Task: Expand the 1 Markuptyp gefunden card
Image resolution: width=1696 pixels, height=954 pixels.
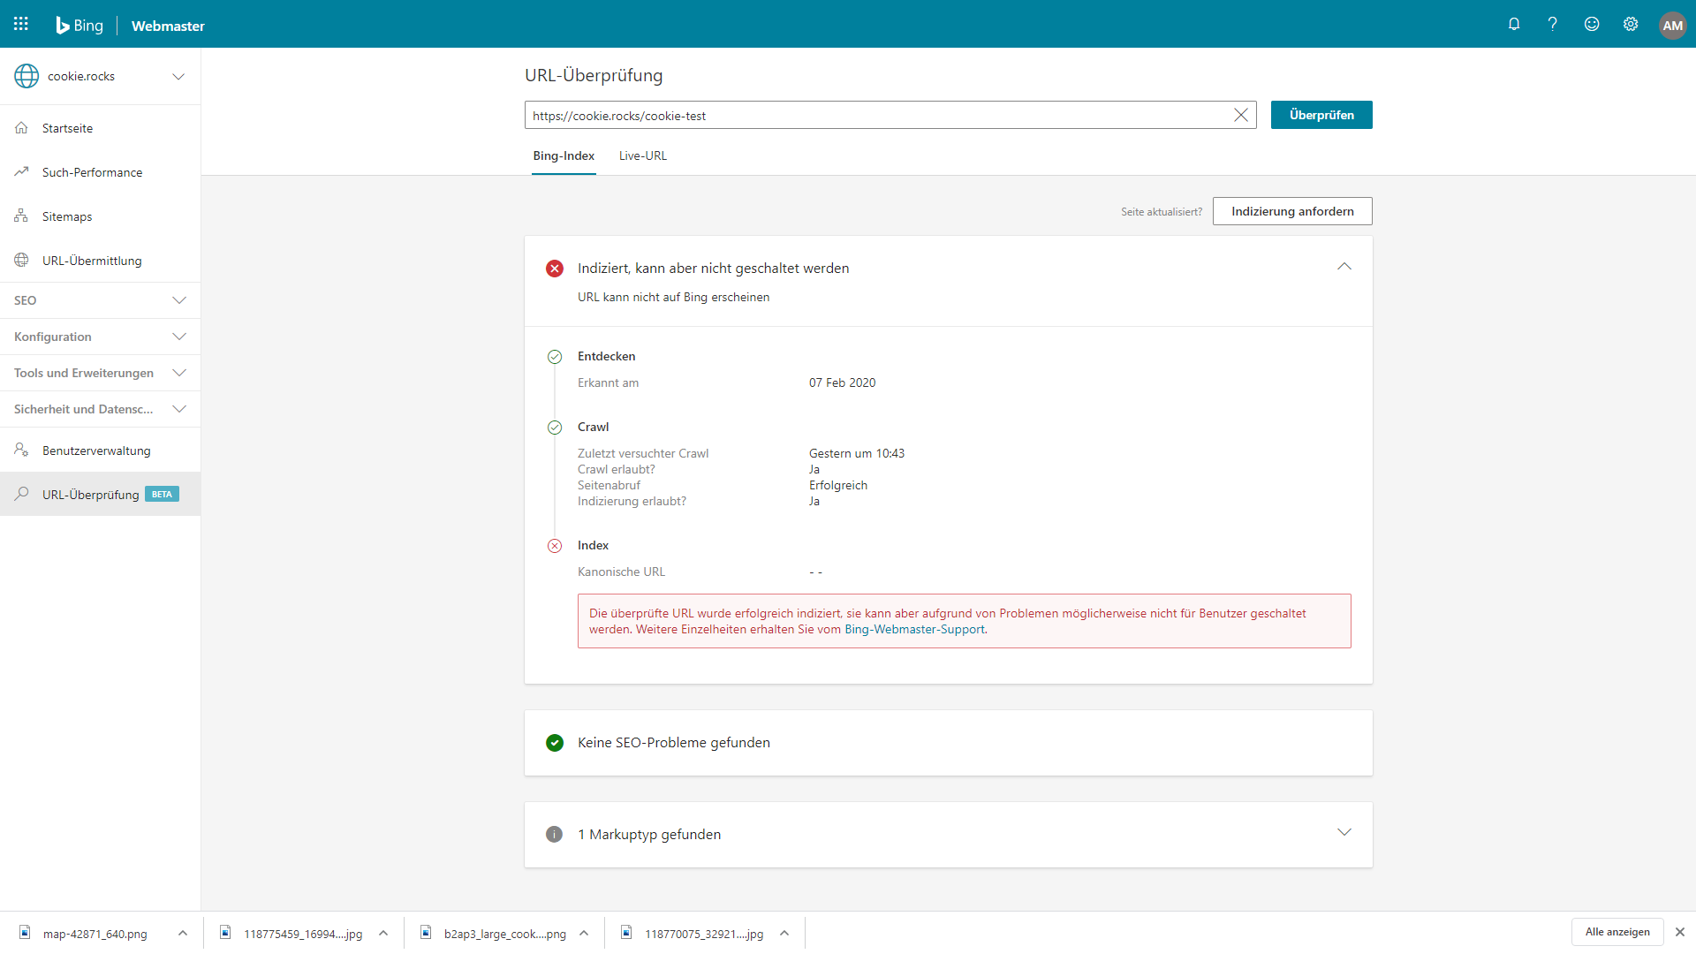Action: 1344,833
